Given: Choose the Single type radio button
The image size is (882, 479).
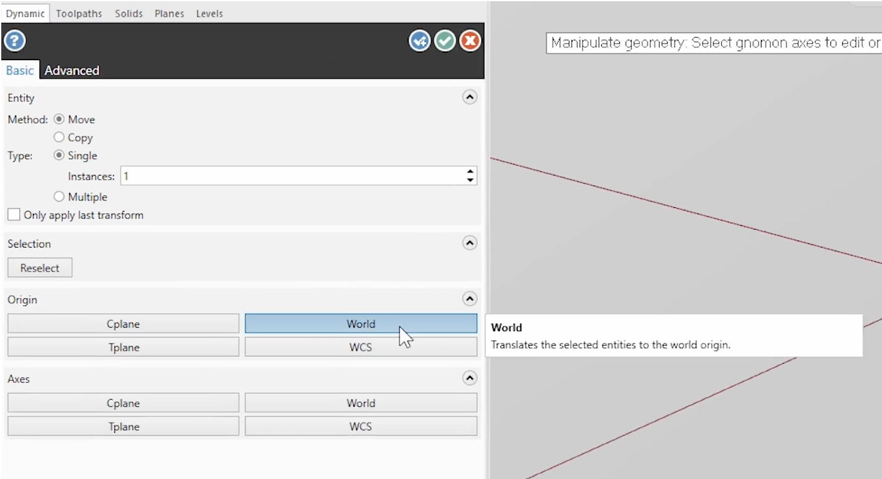Looking at the screenshot, I should 60,156.
